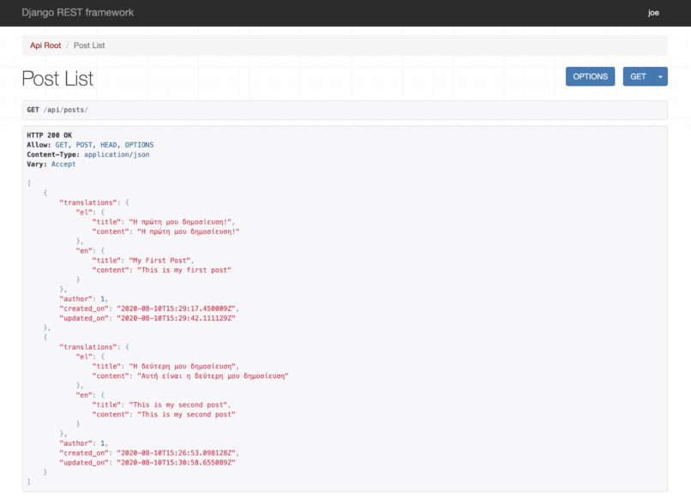Screen dimensions: 691x504
Task: Click the GET button
Action: [638, 76]
